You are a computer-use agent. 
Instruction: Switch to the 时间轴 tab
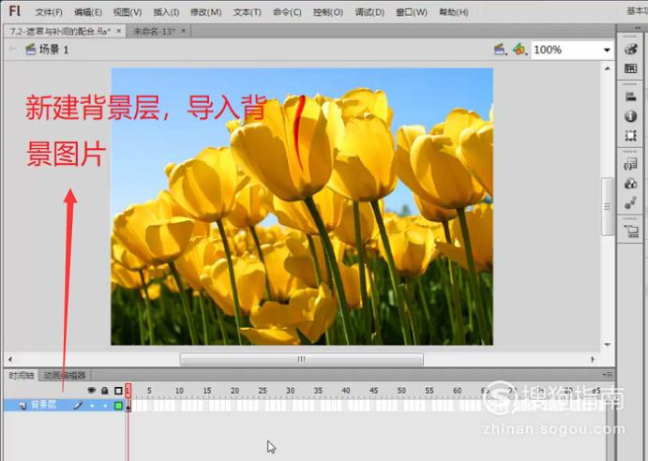(x=21, y=375)
